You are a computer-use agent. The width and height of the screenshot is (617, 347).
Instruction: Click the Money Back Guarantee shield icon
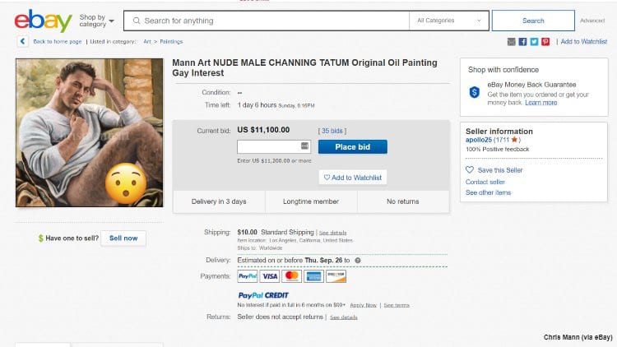pyautogui.click(x=475, y=92)
